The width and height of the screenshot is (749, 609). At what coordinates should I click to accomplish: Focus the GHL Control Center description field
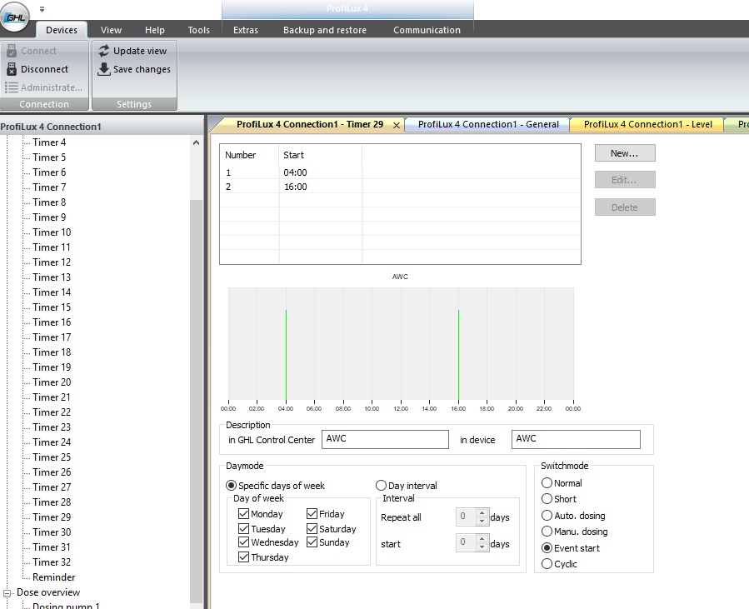click(x=385, y=439)
